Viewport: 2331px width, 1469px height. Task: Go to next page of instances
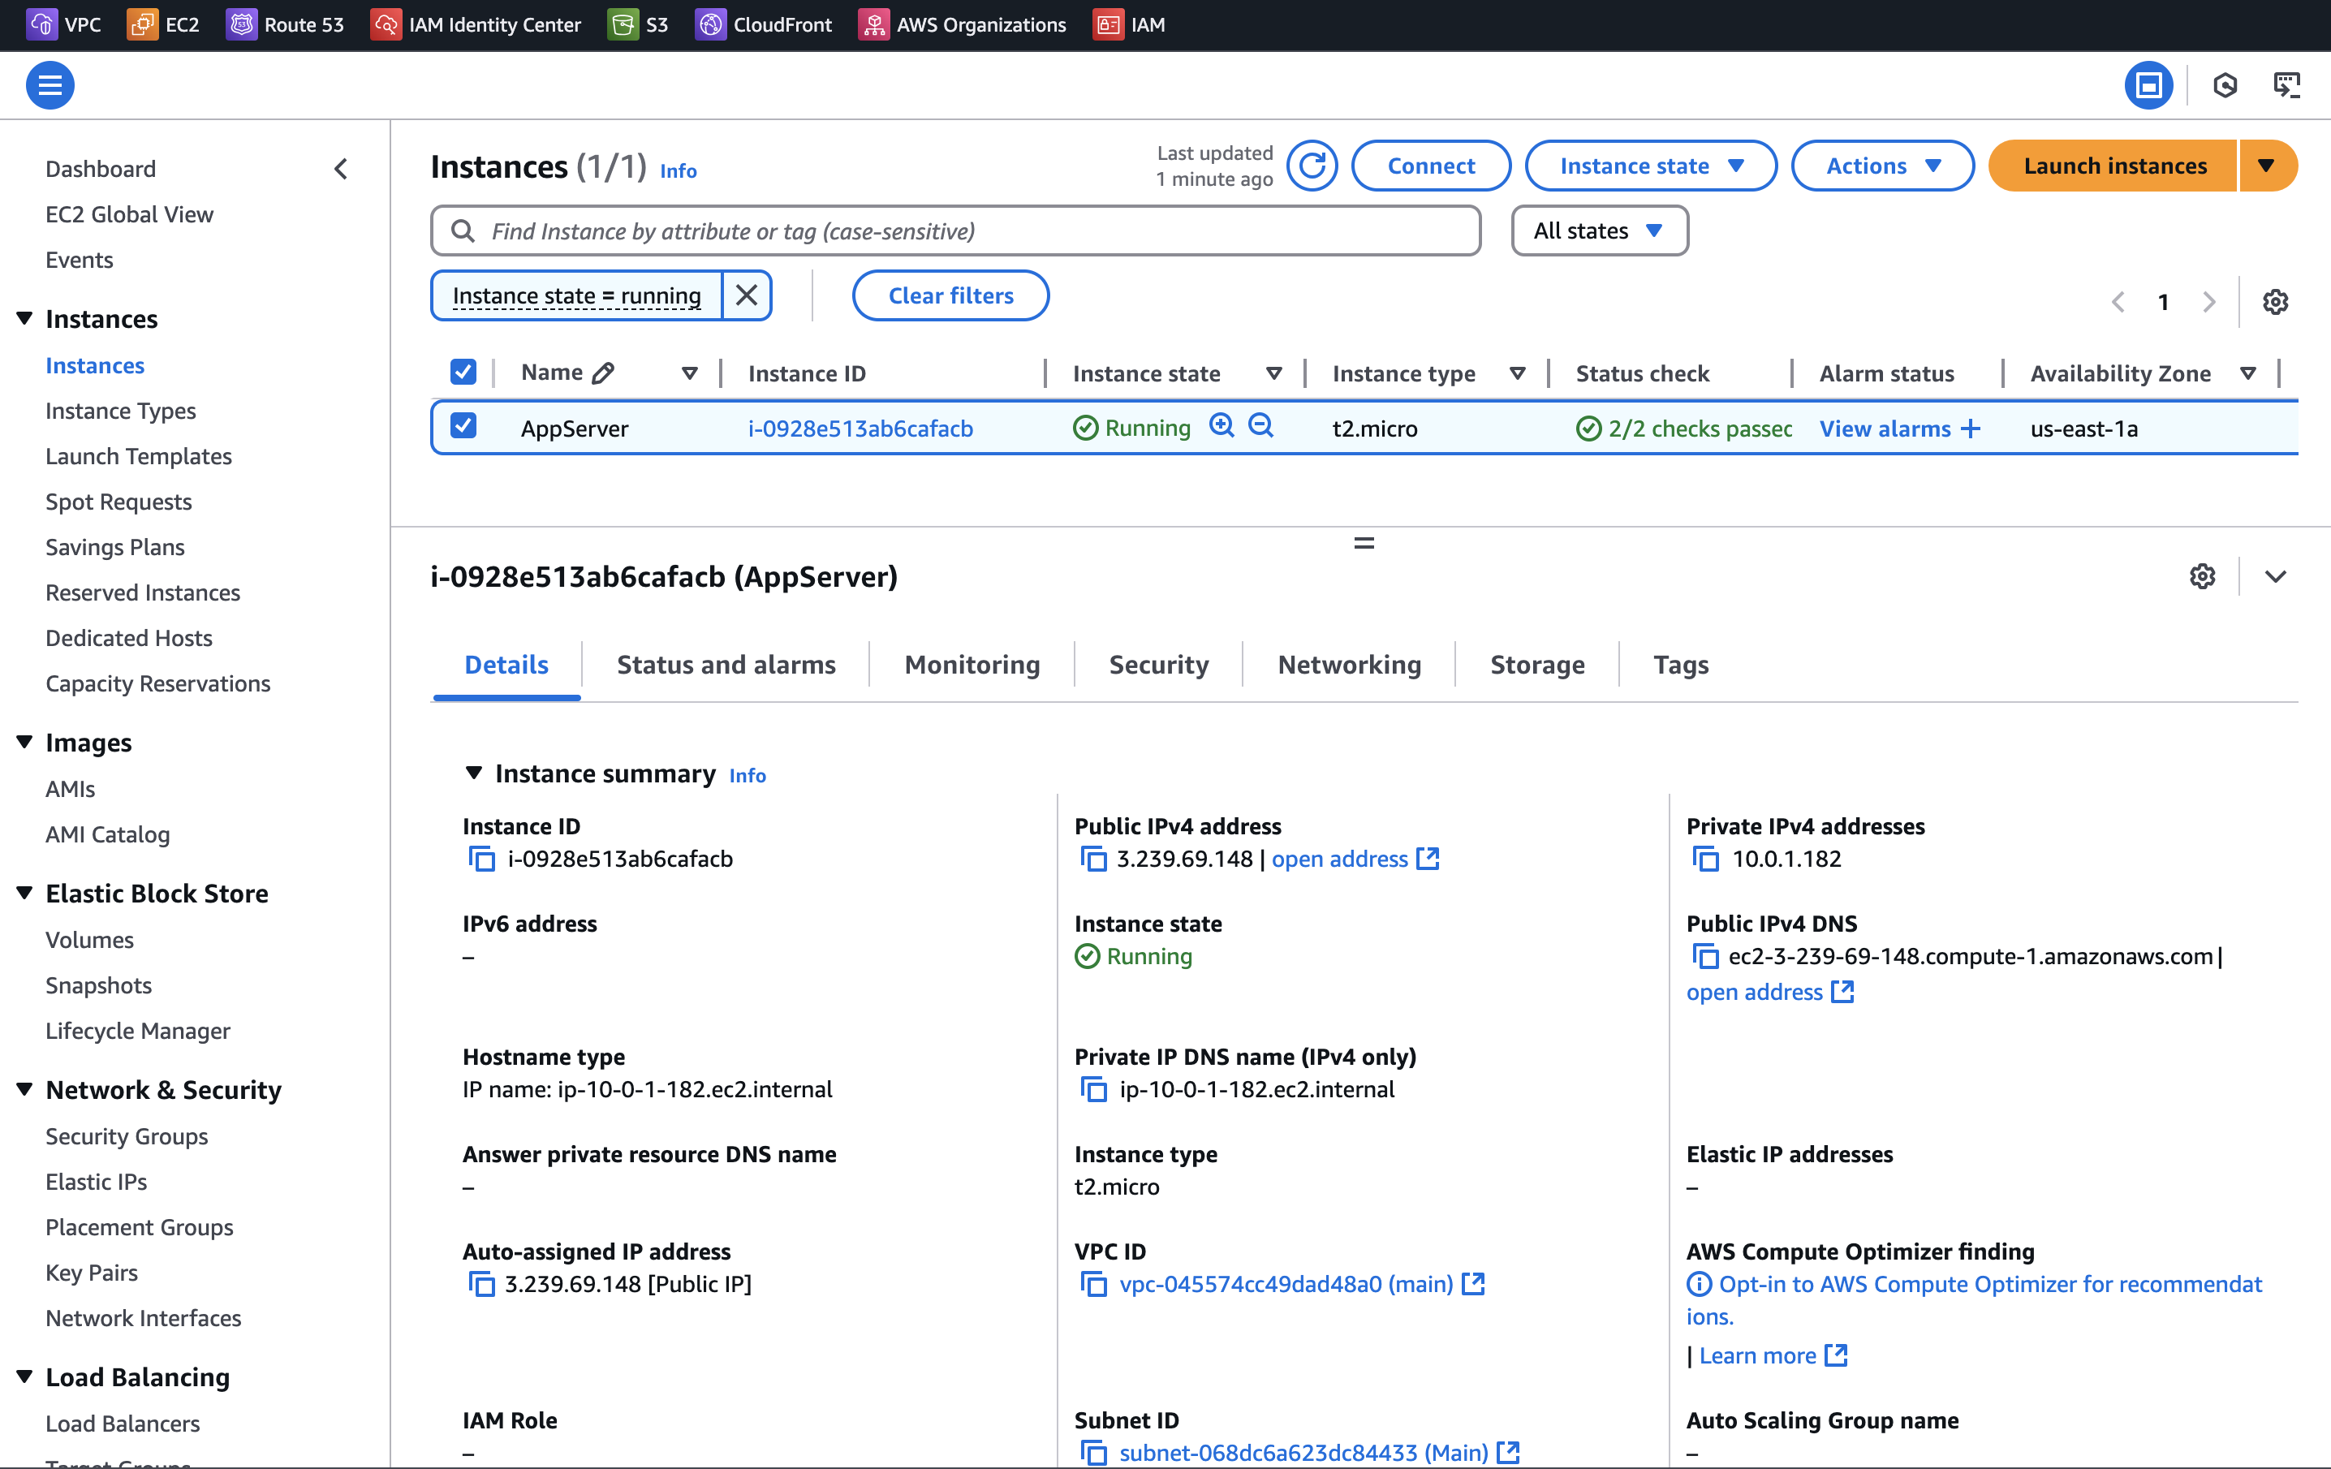tap(2209, 302)
